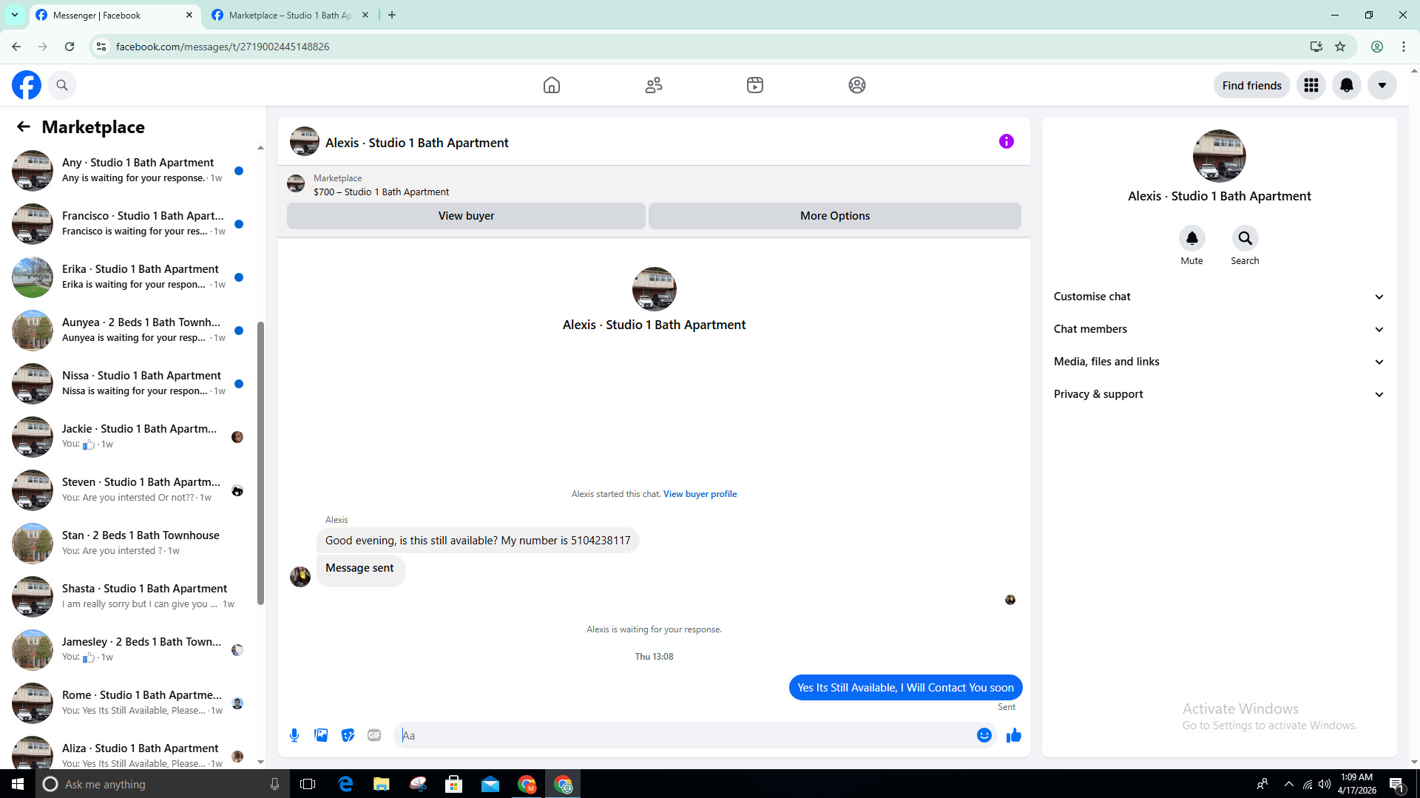Image resolution: width=1420 pixels, height=798 pixels.
Task: Expand the Privacy & support section
Action: 1219,394
